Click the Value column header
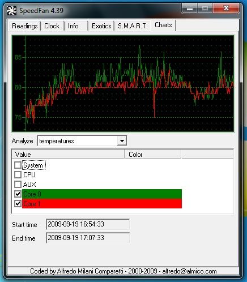 click(x=68, y=154)
